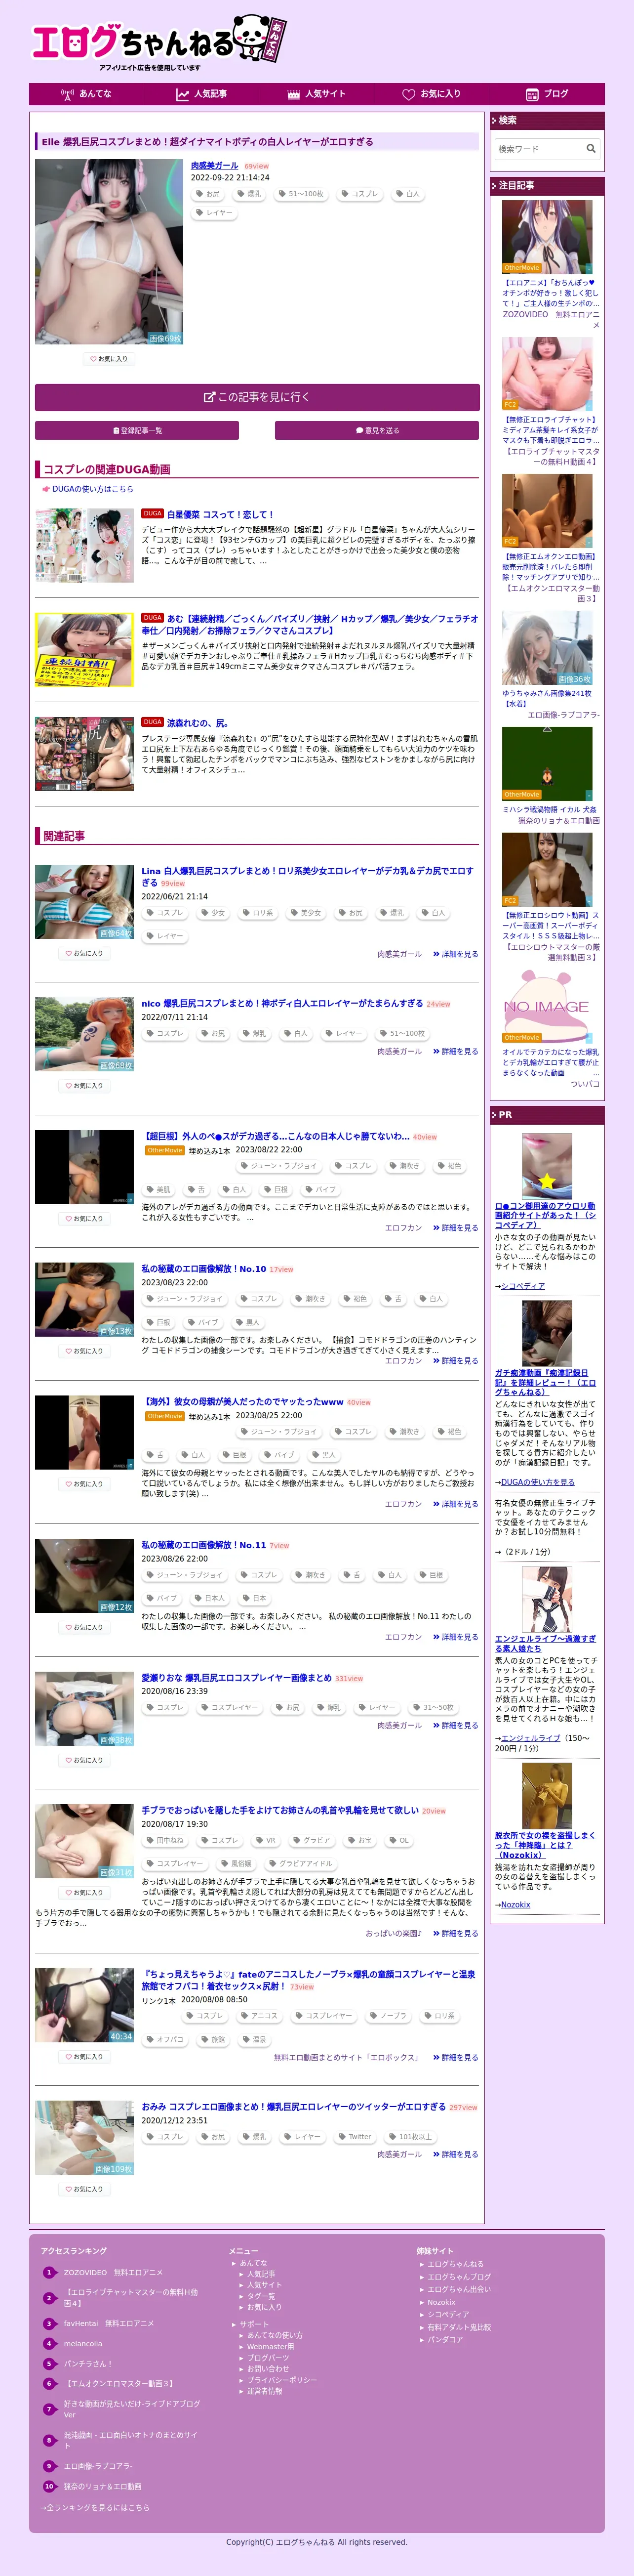Toggle お気に入り for the 2020/08/16 article
Screen dimensions: 634x2576
(x=84, y=1760)
